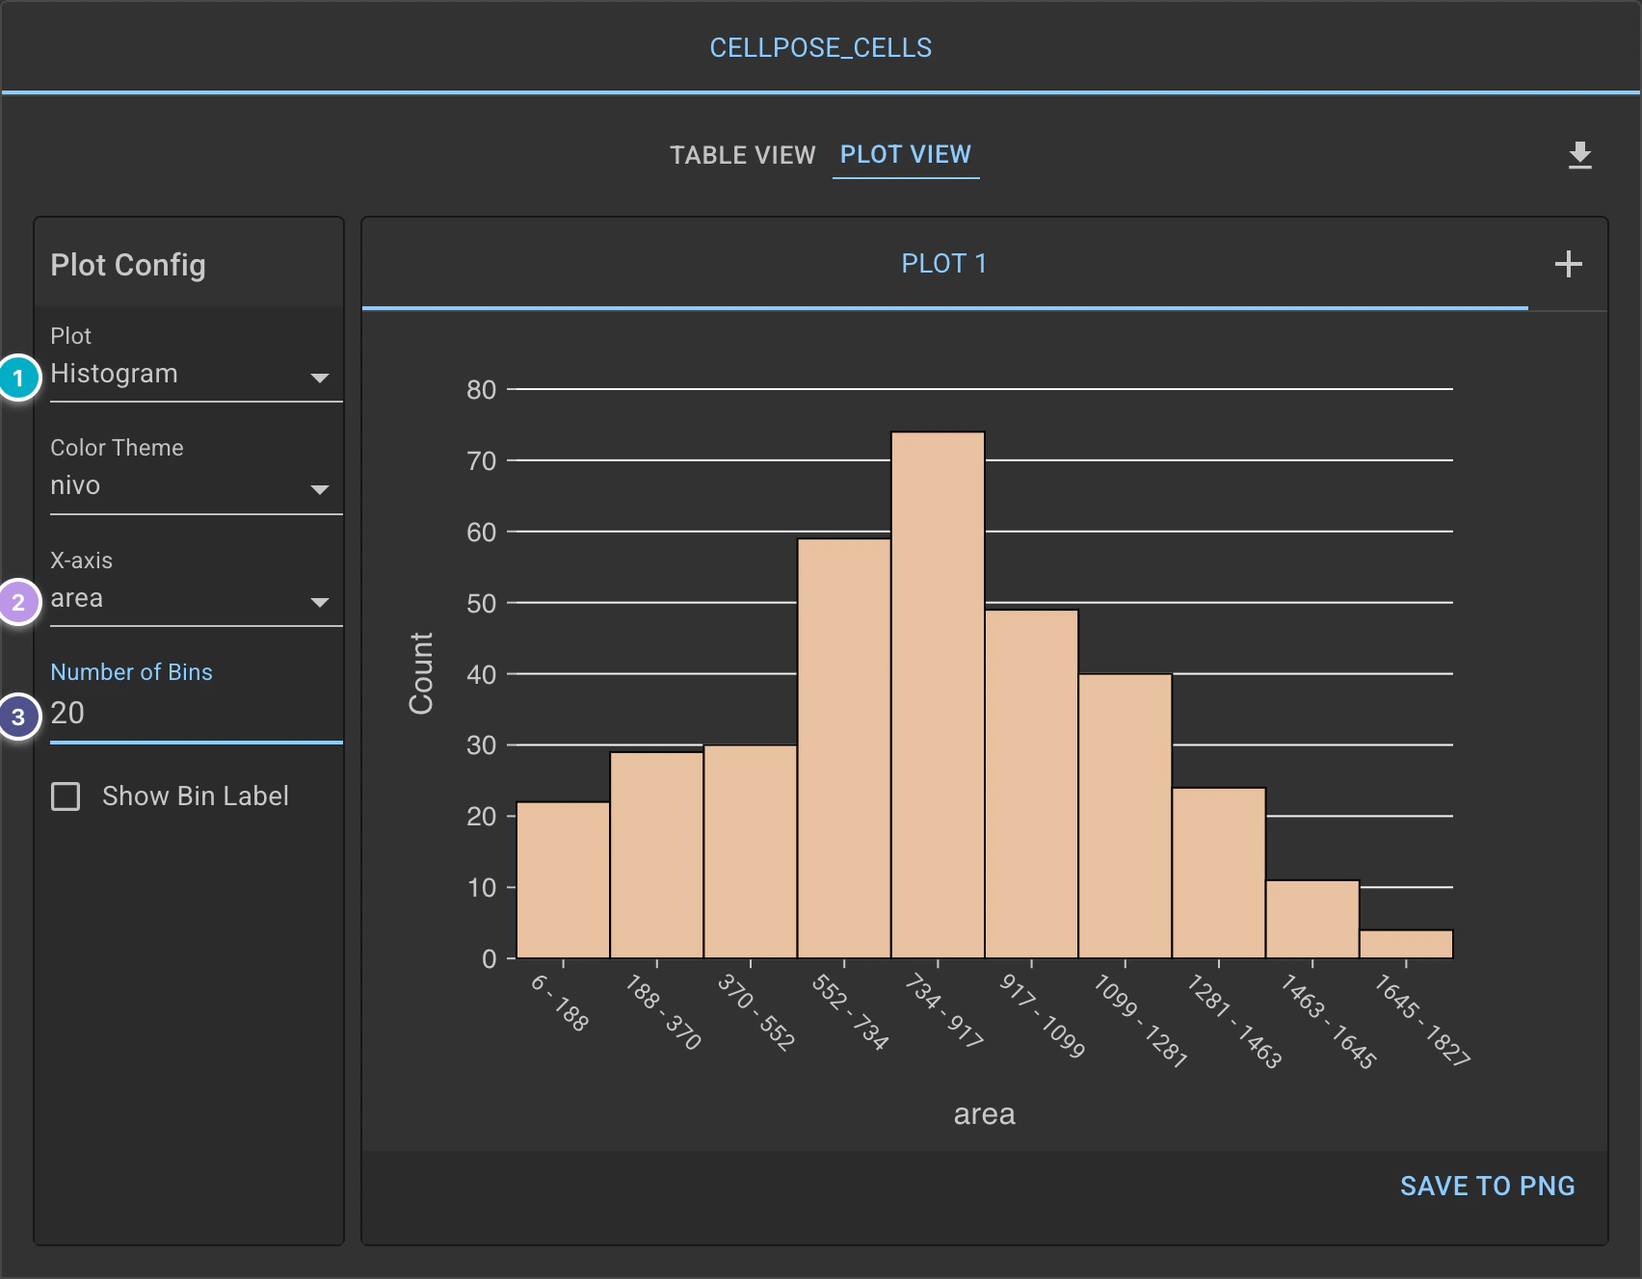Click the histogram bar for 1099 - 1281

(1126, 816)
